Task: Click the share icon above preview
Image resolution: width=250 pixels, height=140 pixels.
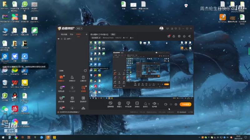Action: (189, 36)
